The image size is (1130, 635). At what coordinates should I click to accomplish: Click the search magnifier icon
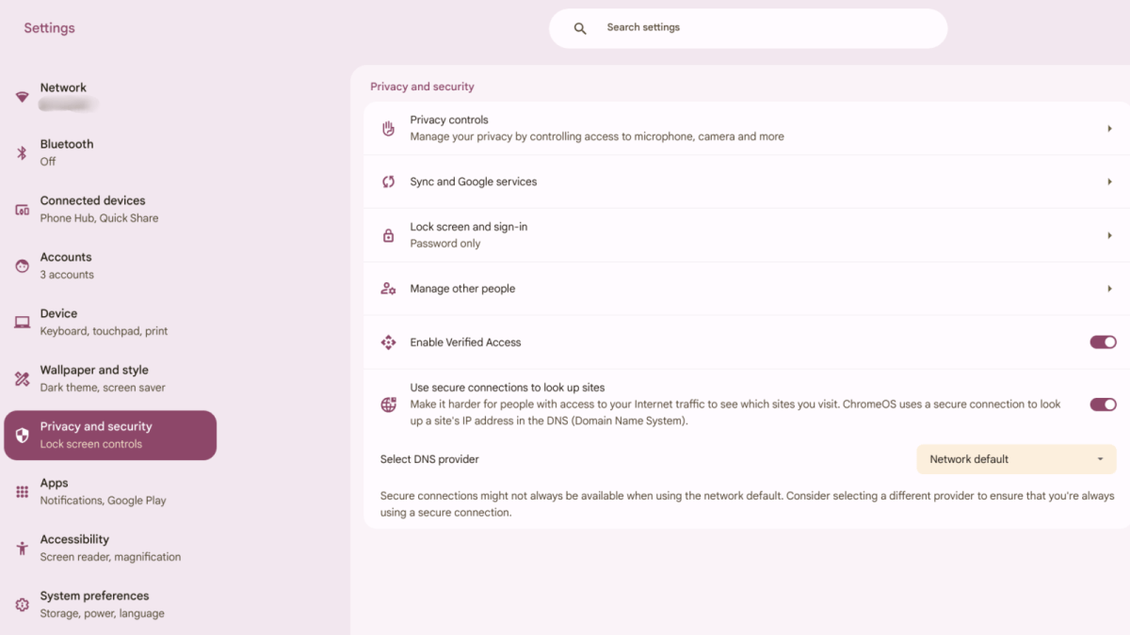tap(579, 27)
